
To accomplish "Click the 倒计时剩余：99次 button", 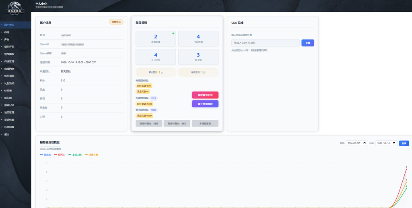I will pyautogui.click(x=177, y=123).
